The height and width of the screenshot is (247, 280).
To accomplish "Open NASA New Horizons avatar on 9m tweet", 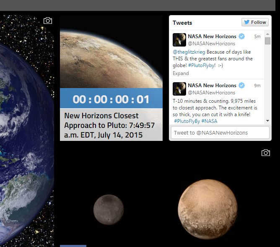I will (179, 89).
